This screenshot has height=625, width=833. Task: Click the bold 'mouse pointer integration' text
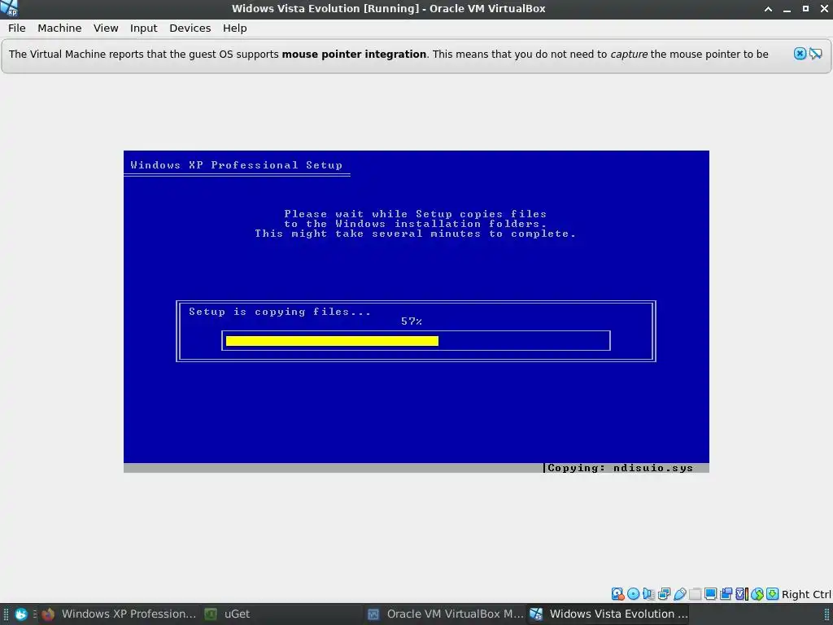point(354,55)
